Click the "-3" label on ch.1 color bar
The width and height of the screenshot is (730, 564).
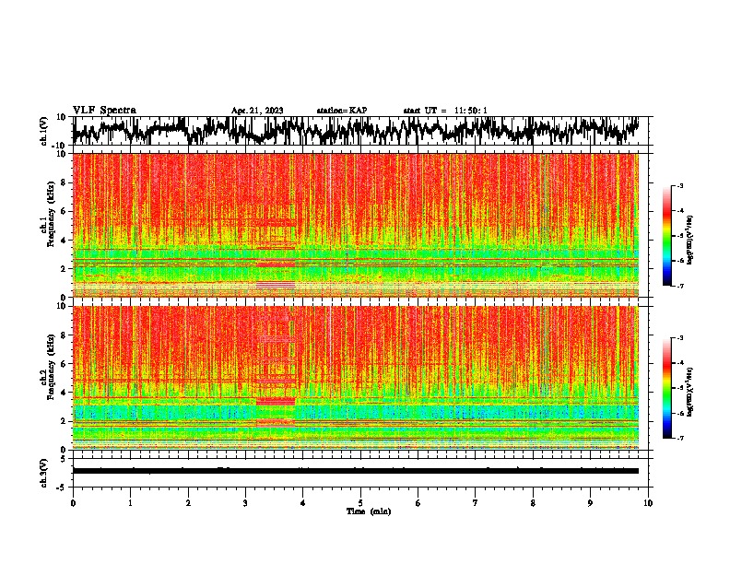[x=680, y=186]
